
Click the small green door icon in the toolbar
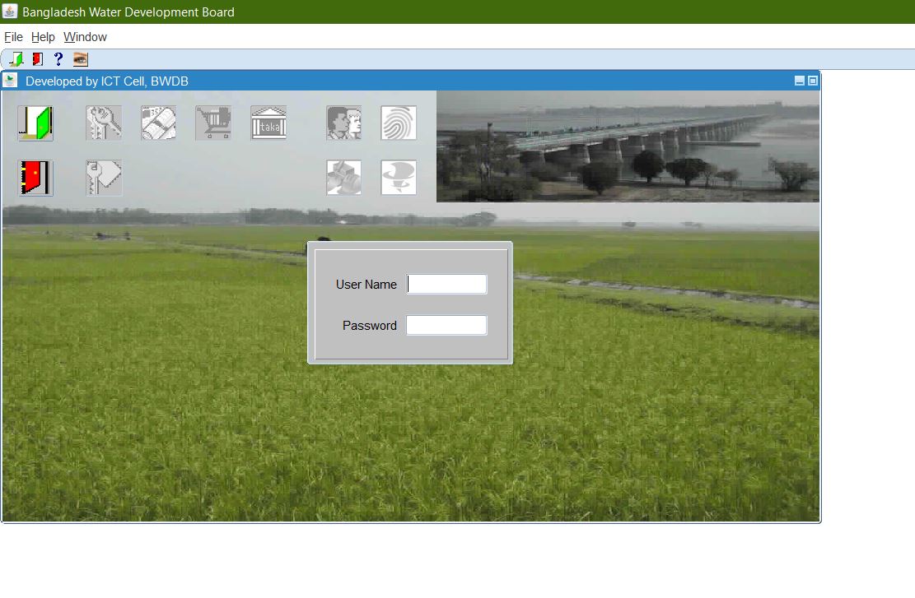(16, 59)
